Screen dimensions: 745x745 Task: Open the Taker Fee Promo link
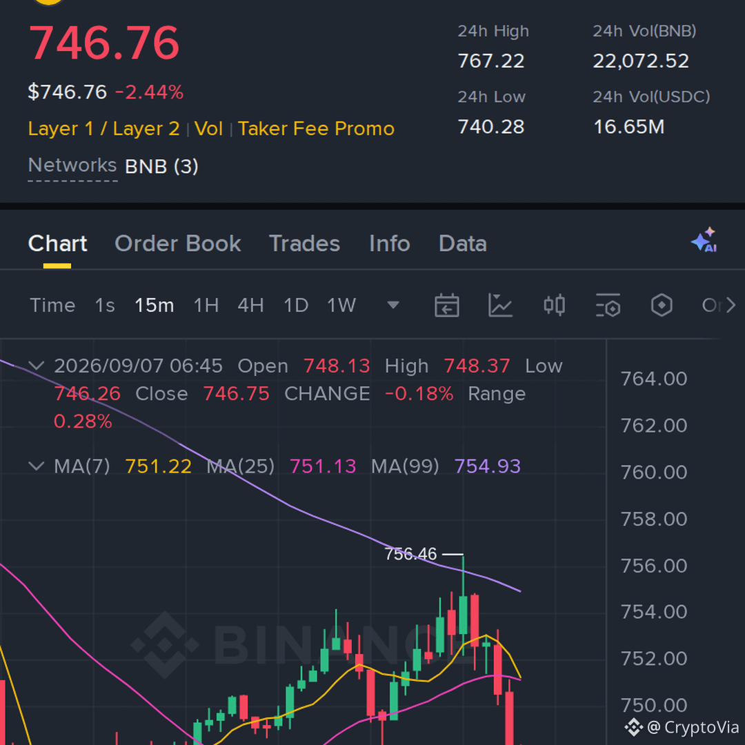pyautogui.click(x=316, y=129)
